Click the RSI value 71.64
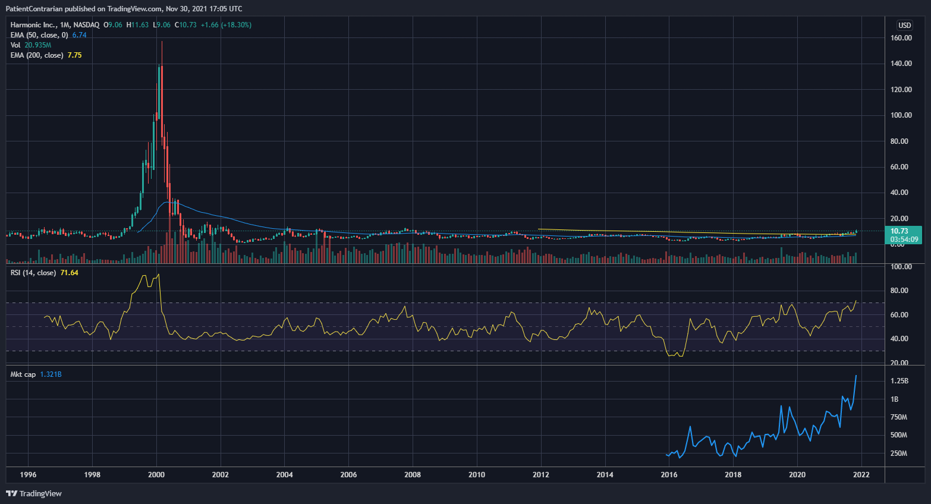The image size is (931, 504). pos(69,273)
